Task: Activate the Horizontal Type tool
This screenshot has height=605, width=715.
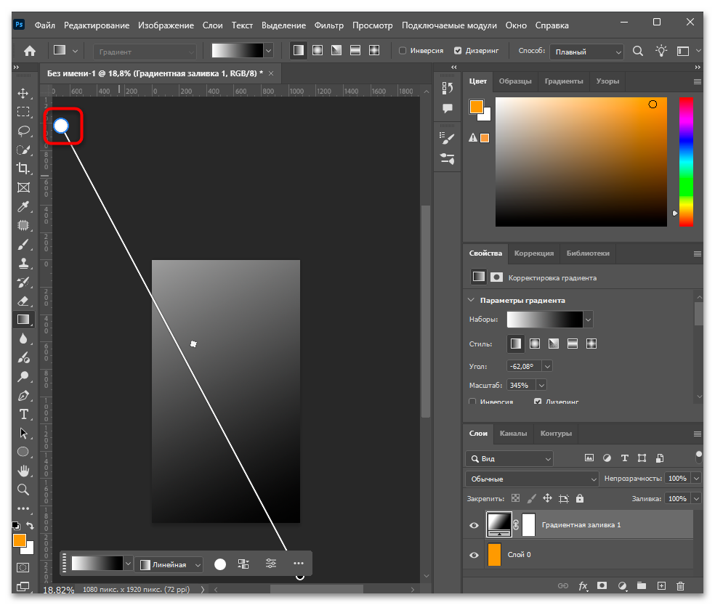Action: coord(23,415)
